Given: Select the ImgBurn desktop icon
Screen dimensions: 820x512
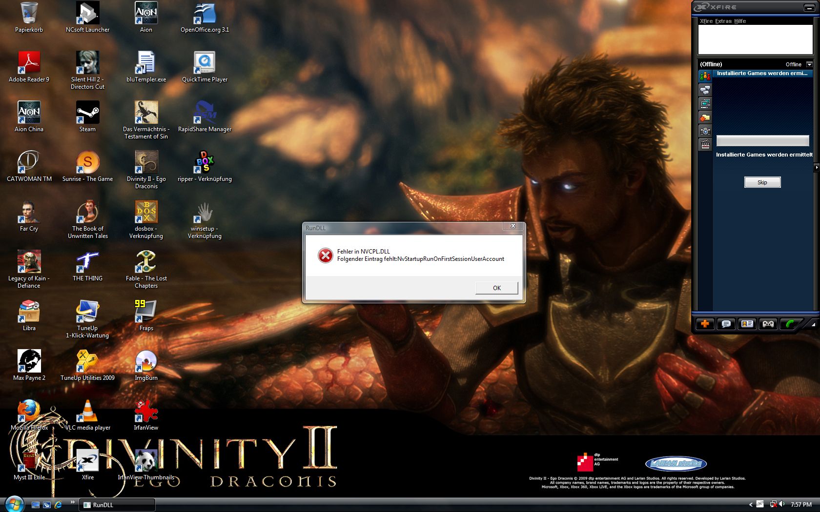Looking at the screenshot, I should [x=146, y=366].
